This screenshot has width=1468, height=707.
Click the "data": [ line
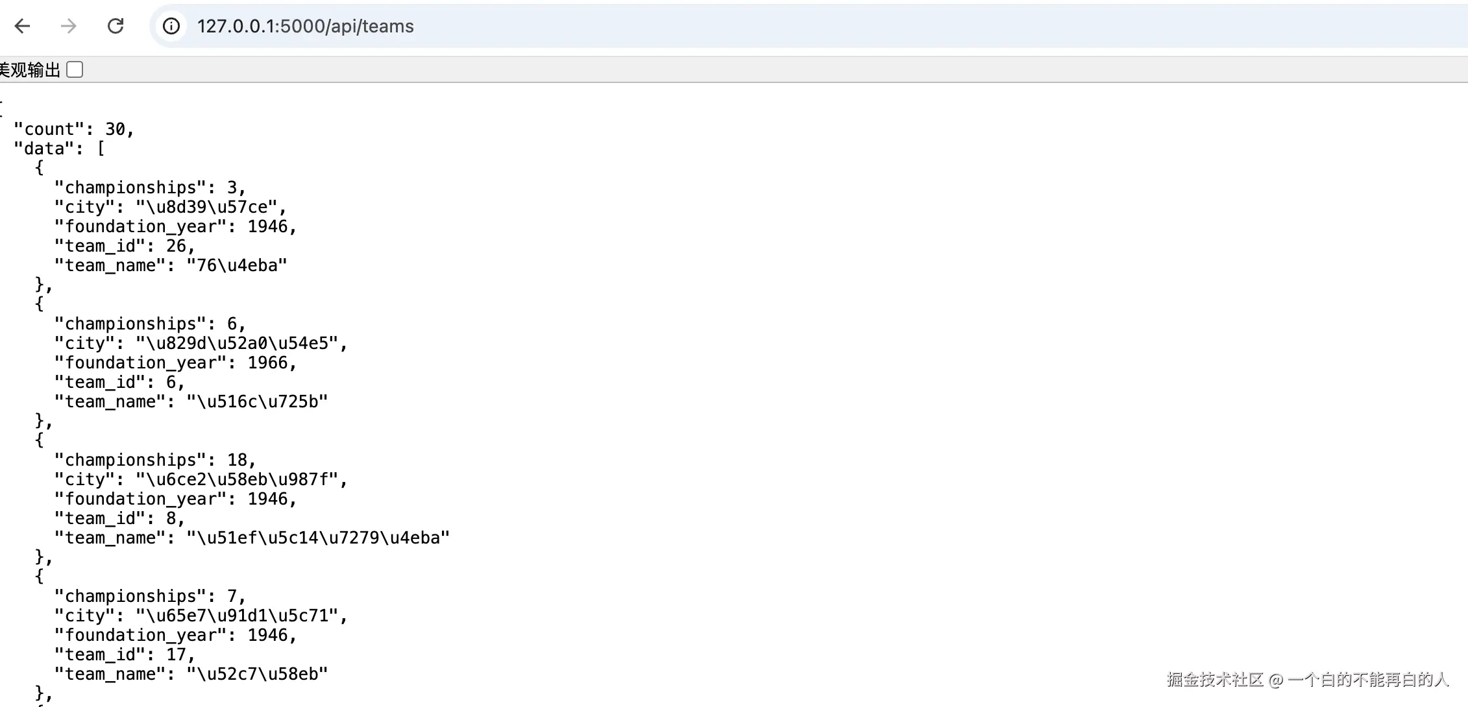(59, 149)
